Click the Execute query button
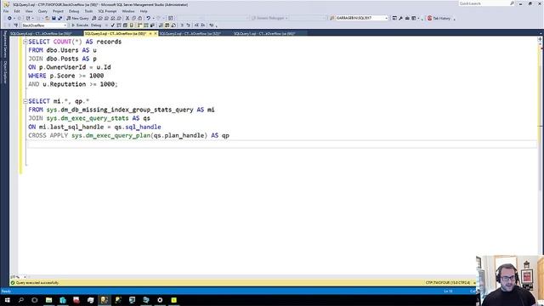 pyautogui.click(x=80, y=25)
